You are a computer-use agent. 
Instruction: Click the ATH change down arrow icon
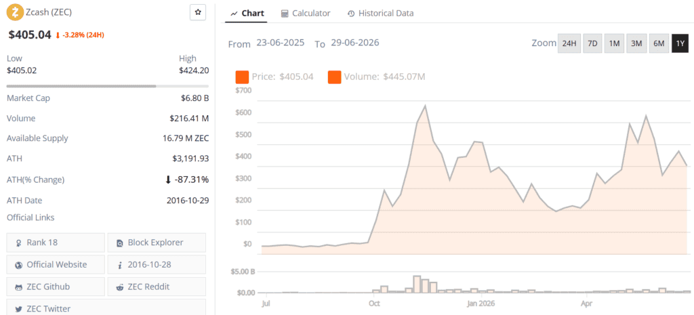(168, 180)
